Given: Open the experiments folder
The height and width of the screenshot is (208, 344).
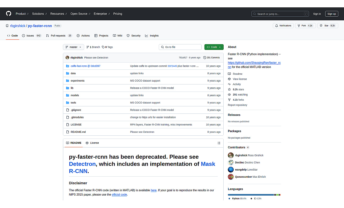Looking at the screenshot, I should (x=78, y=81).
